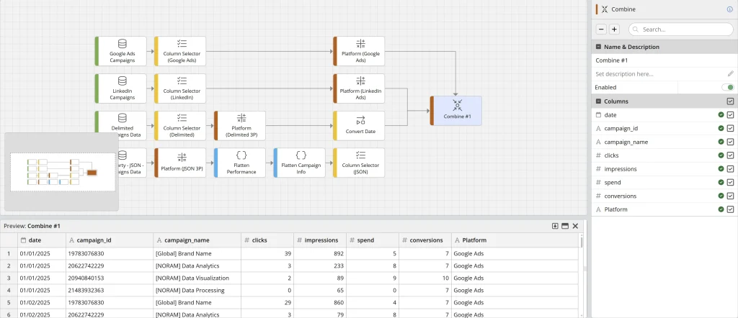Viewport: 738px width, 318px height.
Task: Click the minimap overview thumbnail
Action: click(63, 172)
